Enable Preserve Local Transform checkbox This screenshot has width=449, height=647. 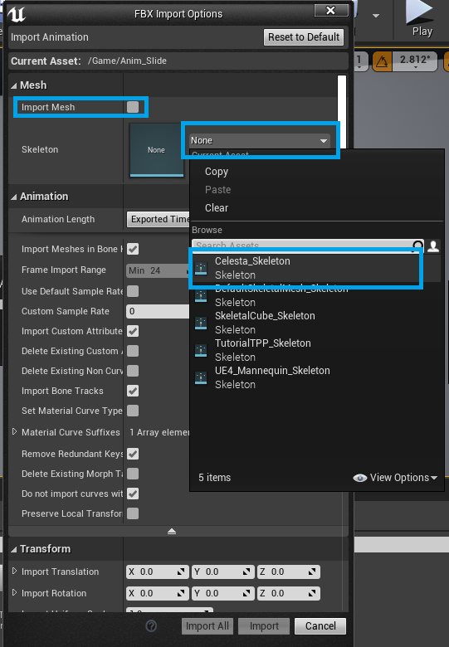tap(133, 513)
